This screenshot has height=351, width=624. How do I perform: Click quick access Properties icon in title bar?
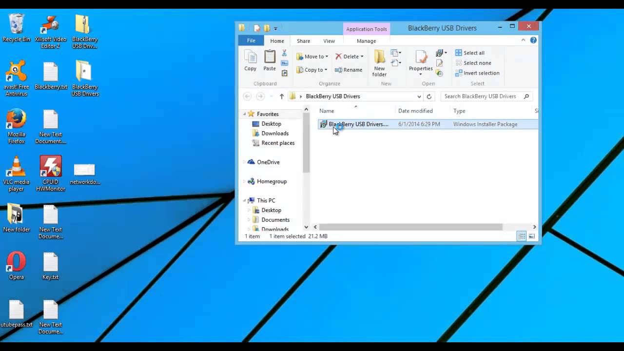[x=257, y=28]
